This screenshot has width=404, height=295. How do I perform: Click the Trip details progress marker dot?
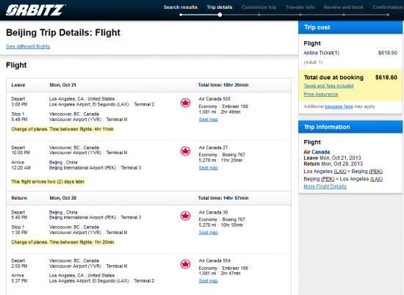(x=220, y=15)
